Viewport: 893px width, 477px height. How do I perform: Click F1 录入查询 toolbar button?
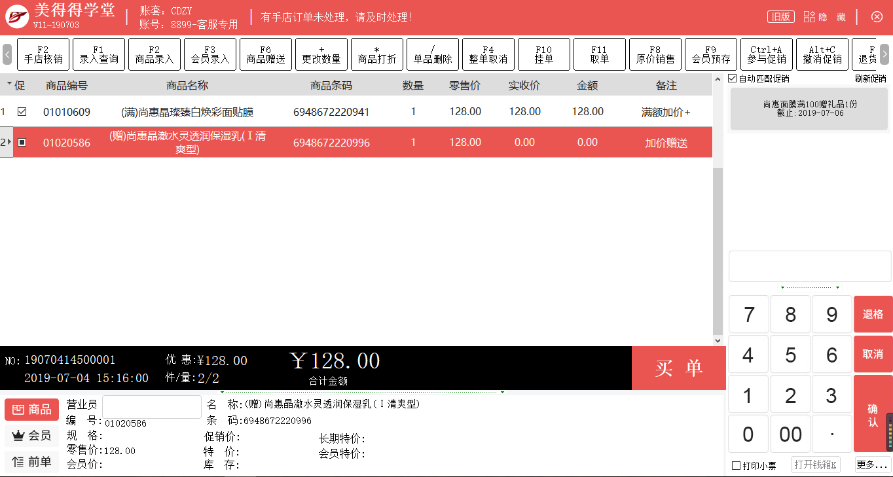tap(99, 54)
